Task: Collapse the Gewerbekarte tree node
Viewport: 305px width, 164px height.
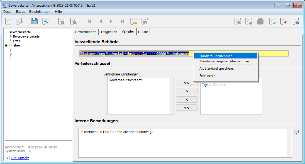Action: click(6, 32)
